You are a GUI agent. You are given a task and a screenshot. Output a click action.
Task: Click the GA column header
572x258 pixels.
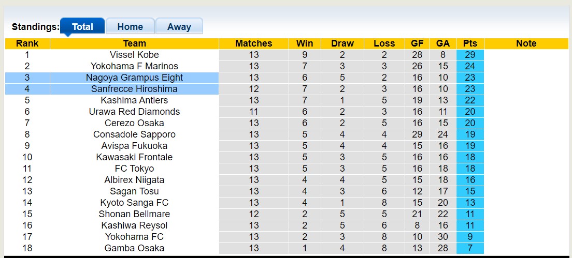point(442,43)
